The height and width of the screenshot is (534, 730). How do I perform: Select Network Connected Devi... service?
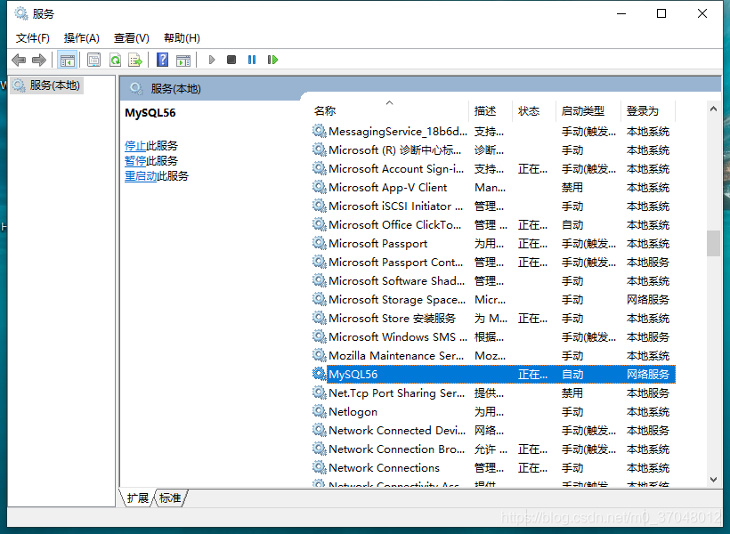pos(493,430)
